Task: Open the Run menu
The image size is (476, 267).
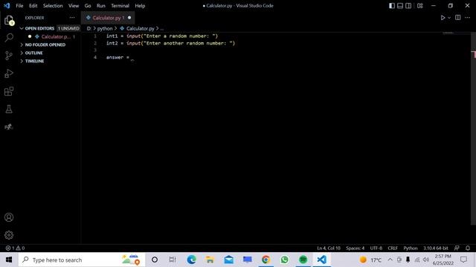Action: [101, 6]
